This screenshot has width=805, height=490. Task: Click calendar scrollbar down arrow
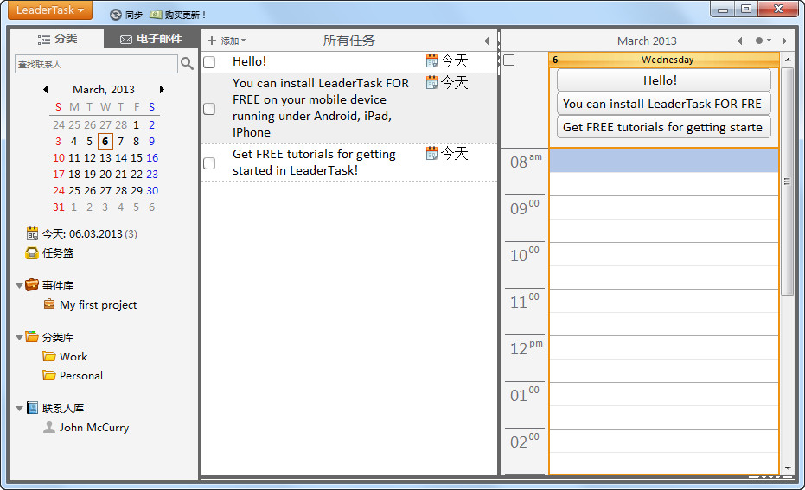click(x=788, y=468)
